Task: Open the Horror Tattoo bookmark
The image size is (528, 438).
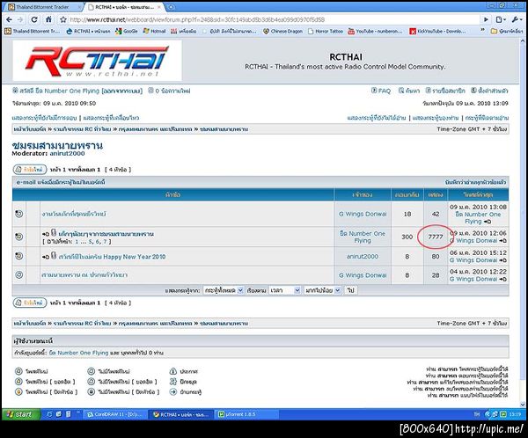Action: click(326, 32)
